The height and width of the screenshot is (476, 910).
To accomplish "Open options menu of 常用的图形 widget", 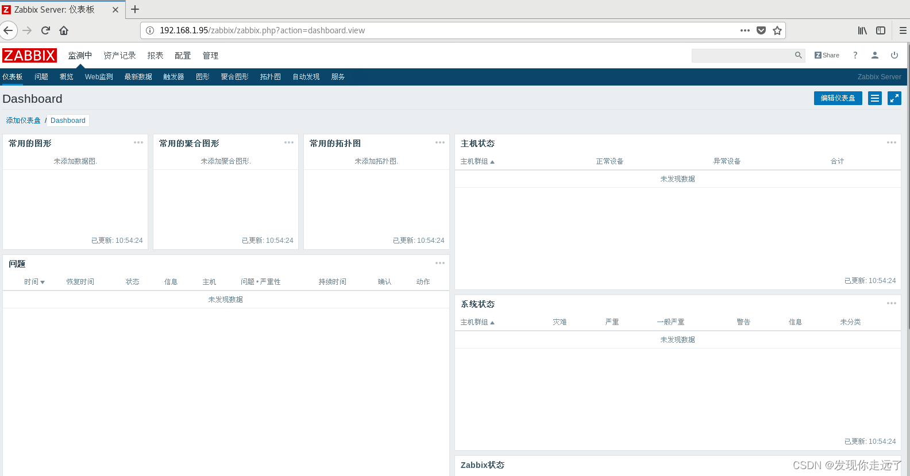I will coord(138,142).
